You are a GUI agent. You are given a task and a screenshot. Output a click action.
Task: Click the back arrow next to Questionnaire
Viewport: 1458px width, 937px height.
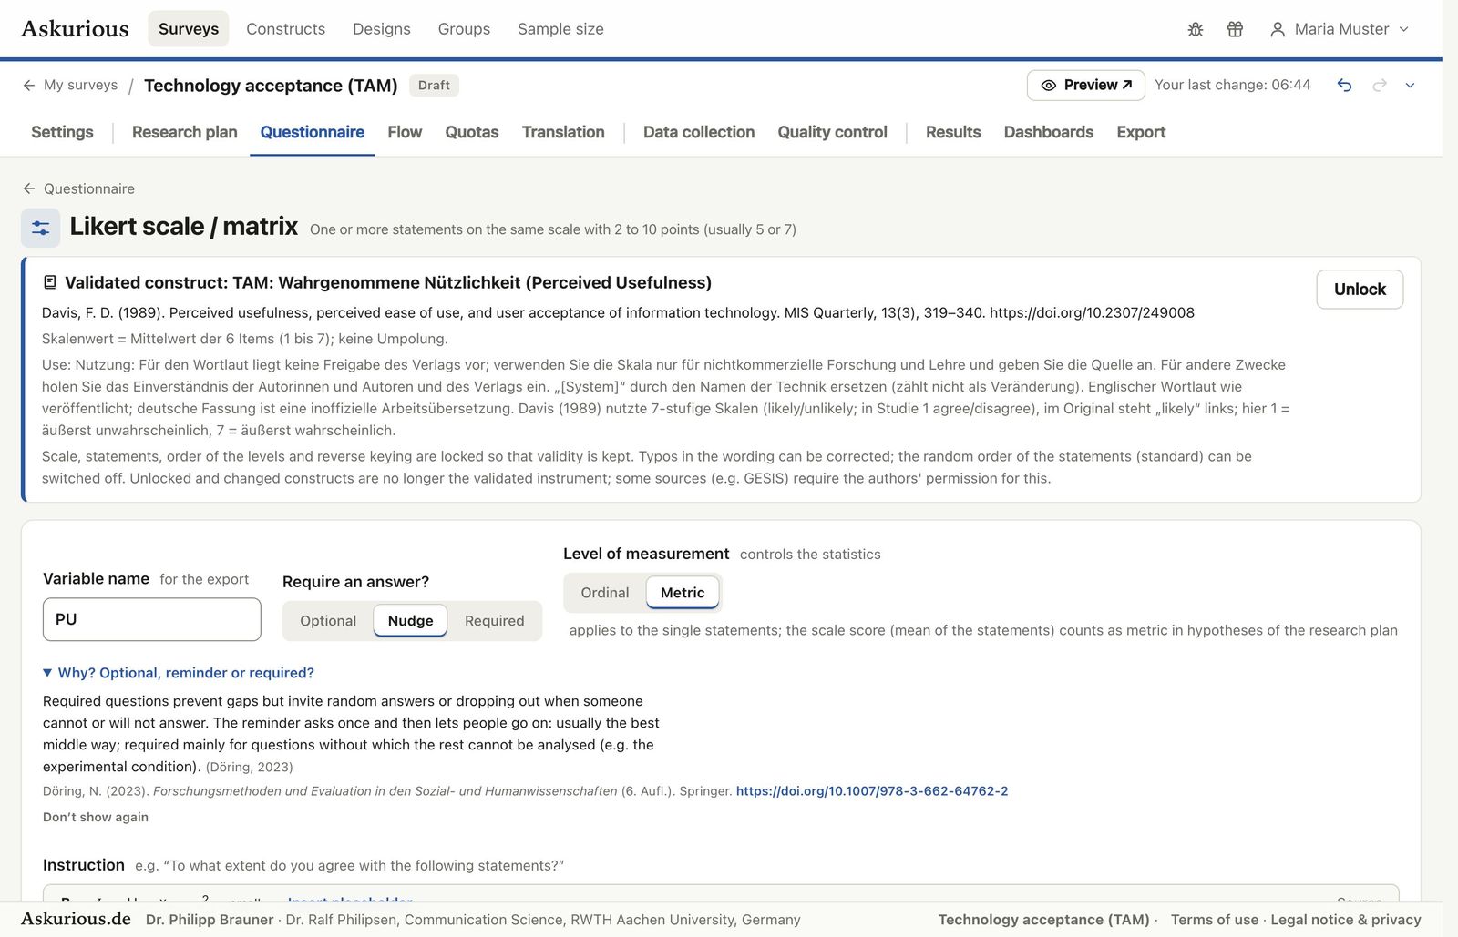(x=29, y=188)
